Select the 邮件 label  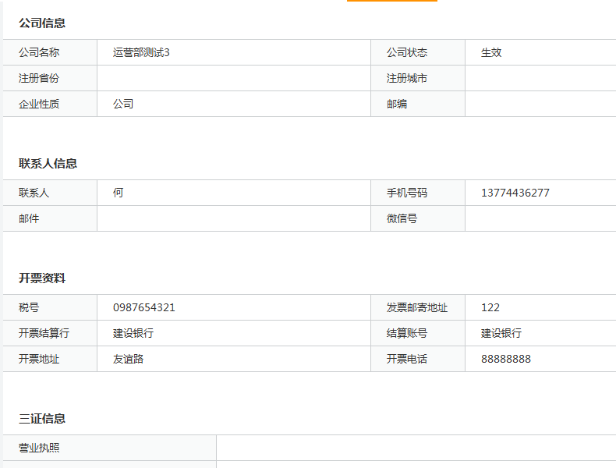coord(29,218)
